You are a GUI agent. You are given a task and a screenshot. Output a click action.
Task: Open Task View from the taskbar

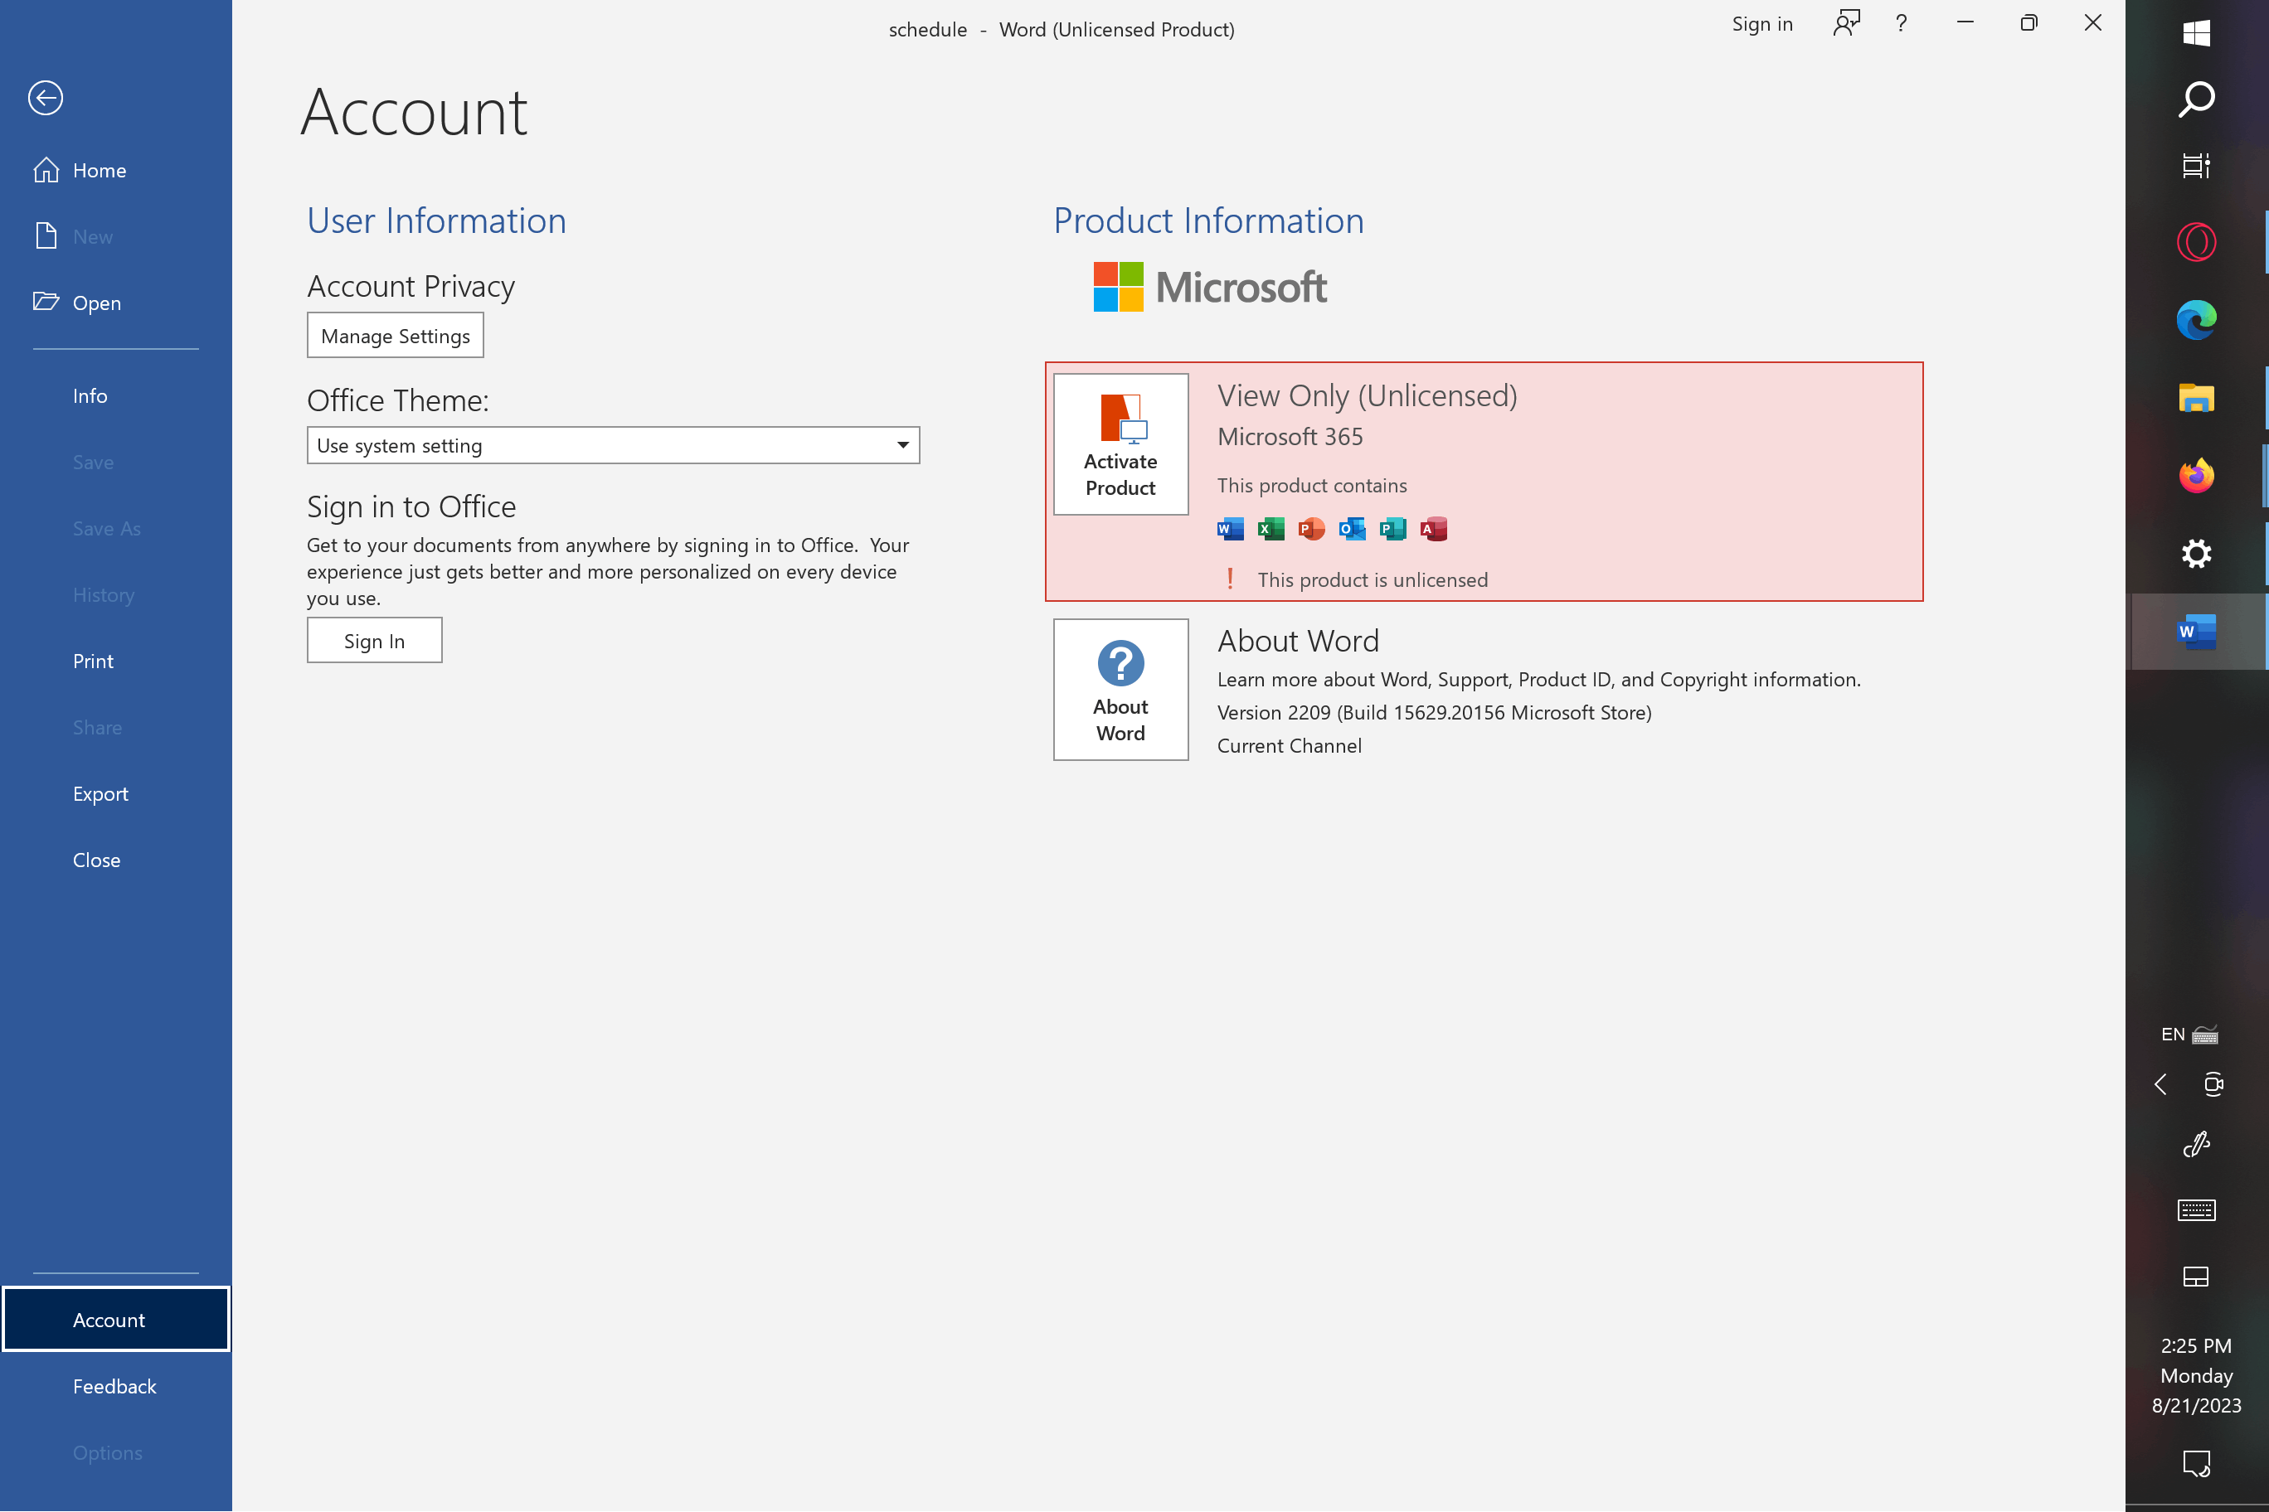(2196, 165)
